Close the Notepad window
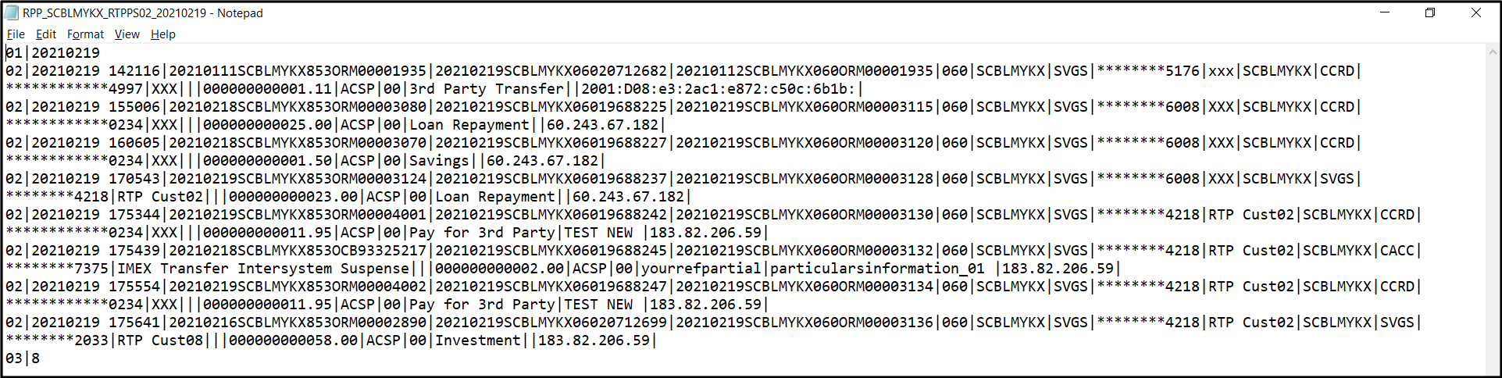Viewport: 1502px width, 378px height. (x=1476, y=12)
